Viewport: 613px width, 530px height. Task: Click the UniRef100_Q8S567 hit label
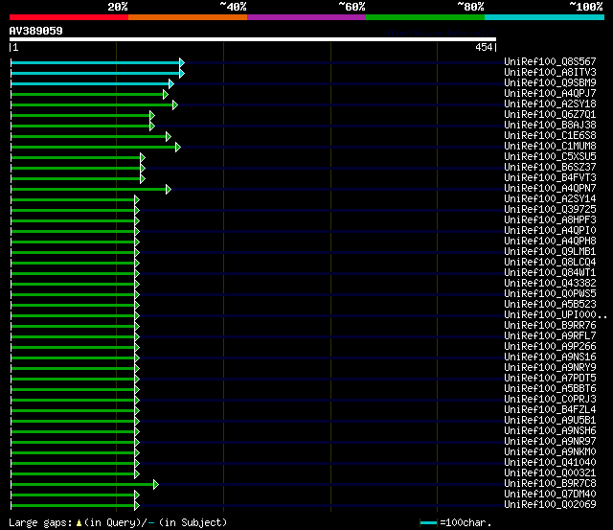click(550, 61)
